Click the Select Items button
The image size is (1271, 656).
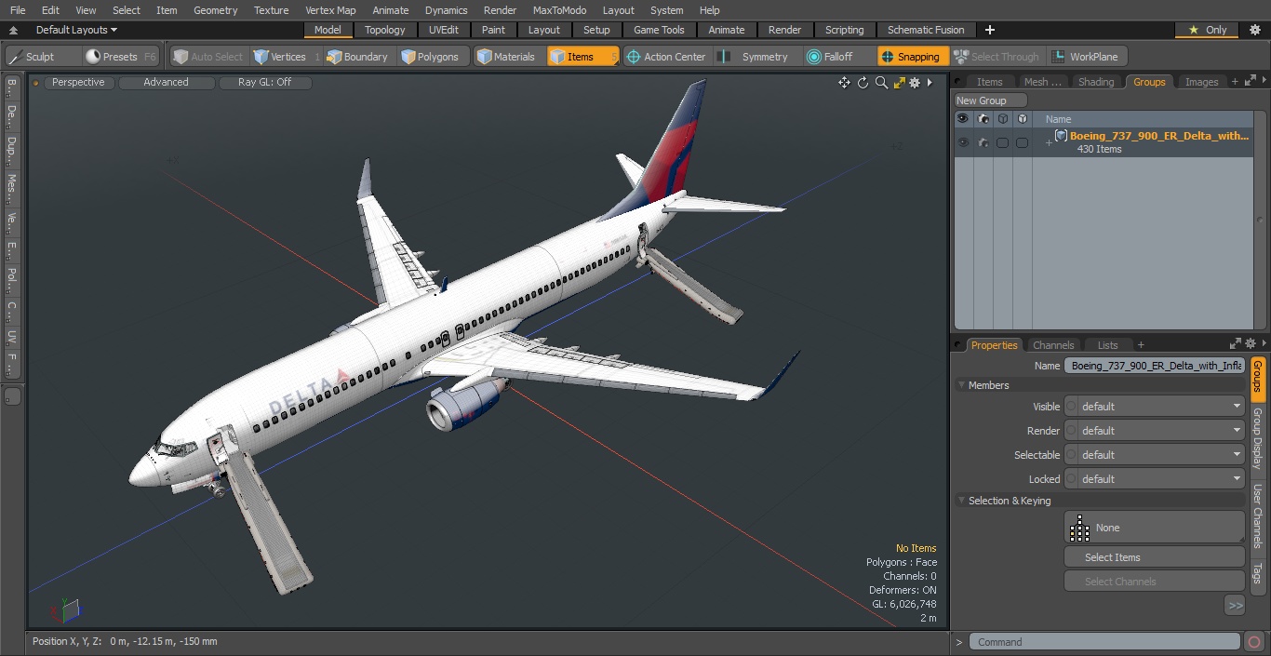pyautogui.click(x=1154, y=557)
